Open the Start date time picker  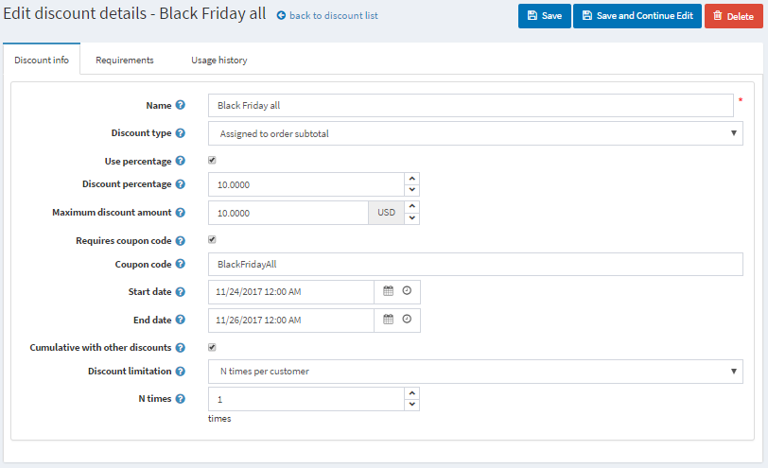[407, 291]
